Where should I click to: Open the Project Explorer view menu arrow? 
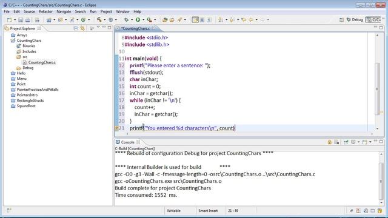(98, 27)
